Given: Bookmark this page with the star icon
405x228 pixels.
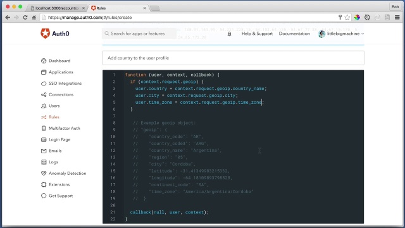Looking at the screenshot, I should [347, 17].
